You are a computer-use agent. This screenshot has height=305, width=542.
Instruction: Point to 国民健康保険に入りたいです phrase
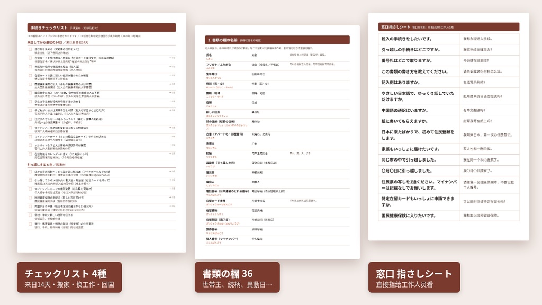[x=409, y=216]
